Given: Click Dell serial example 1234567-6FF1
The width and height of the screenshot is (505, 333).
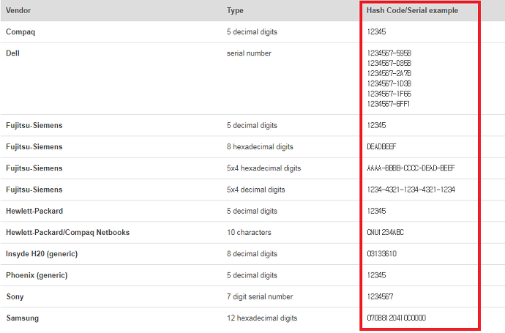Looking at the screenshot, I should (x=389, y=104).
